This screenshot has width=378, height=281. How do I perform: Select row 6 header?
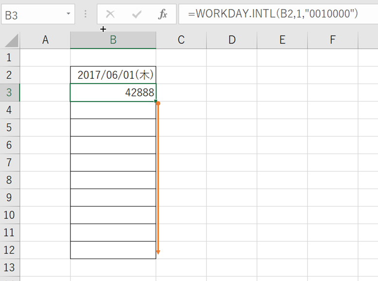click(x=10, y=145)
